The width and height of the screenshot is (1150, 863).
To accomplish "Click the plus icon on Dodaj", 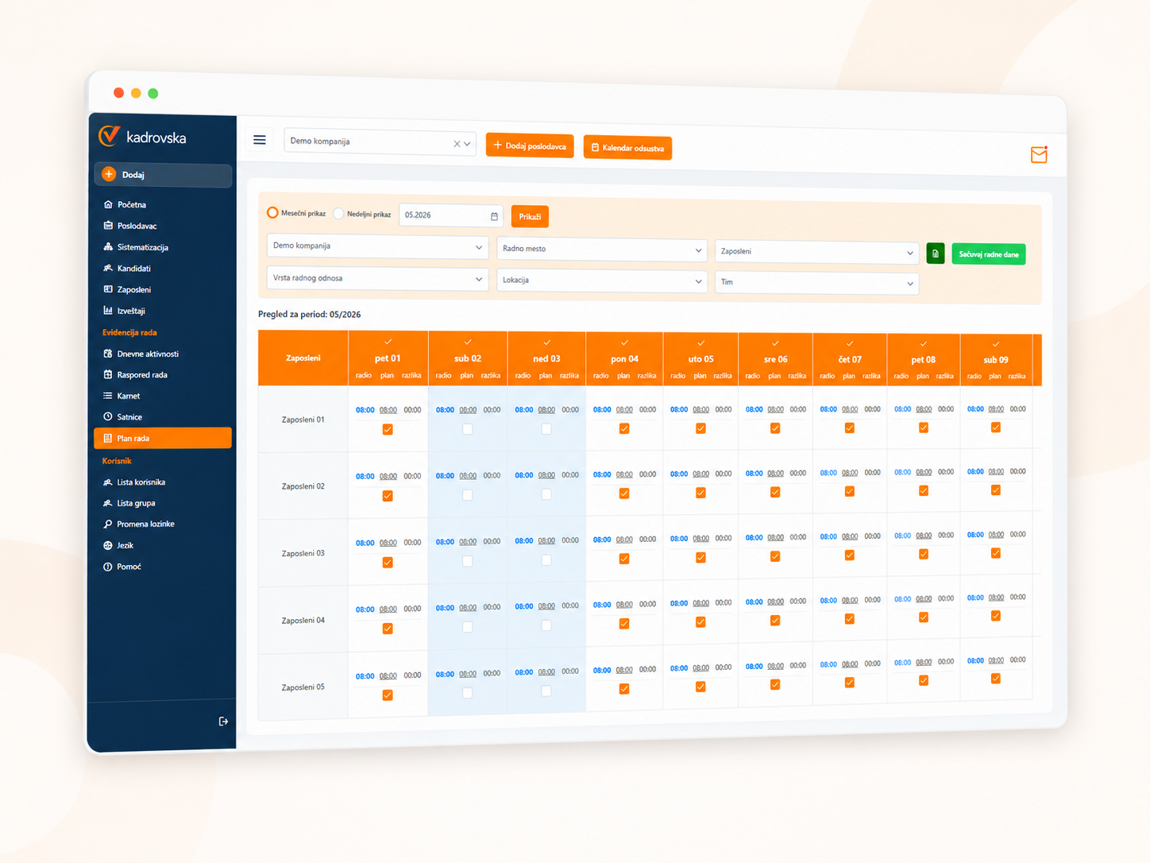I will (x=110, y=174).
